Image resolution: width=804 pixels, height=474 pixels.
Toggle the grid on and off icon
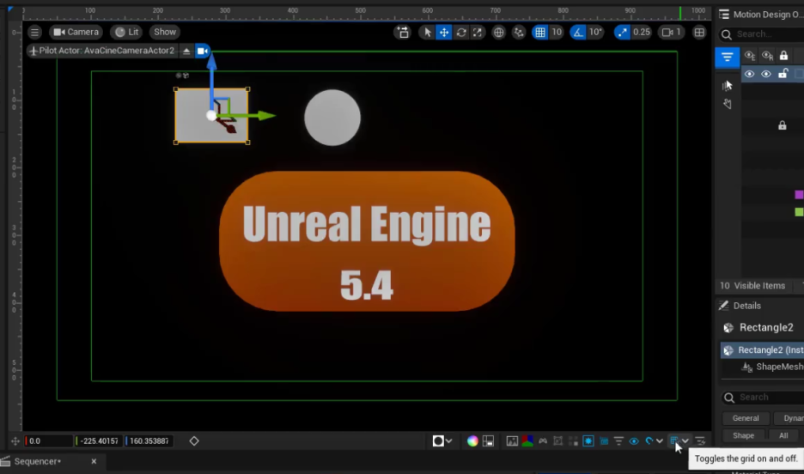(x=674, y=441)
